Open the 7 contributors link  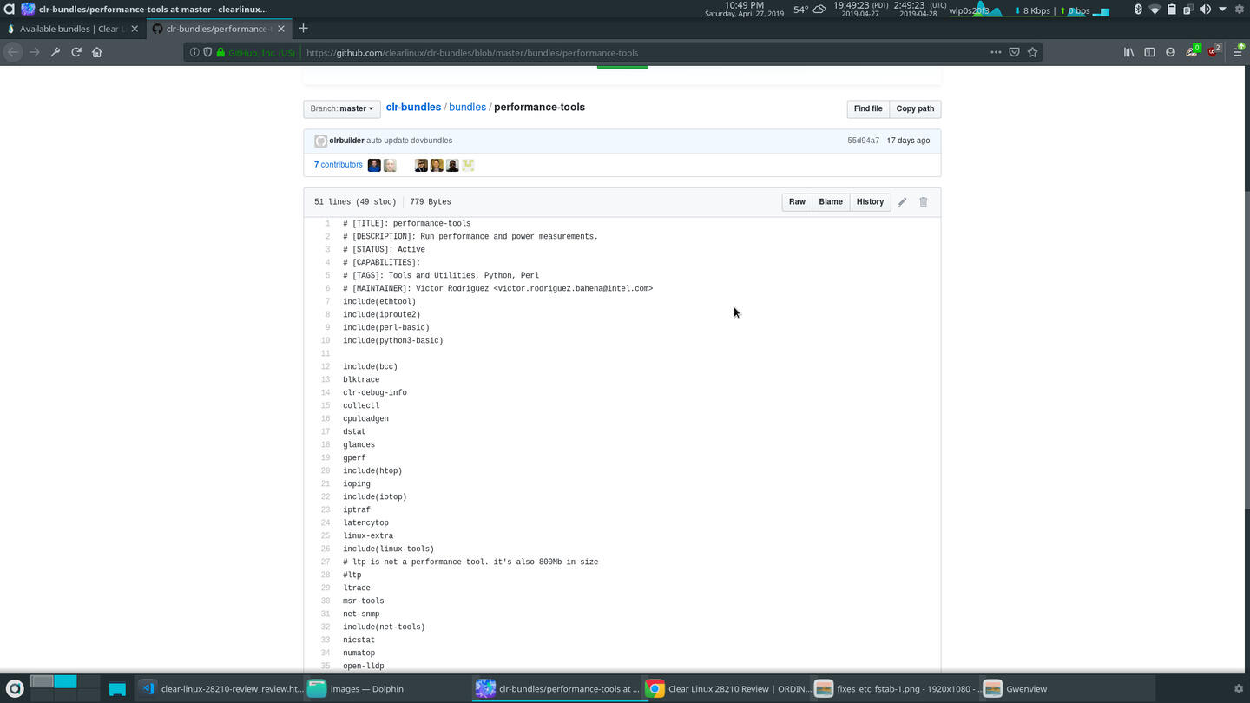tap(338, 164)
